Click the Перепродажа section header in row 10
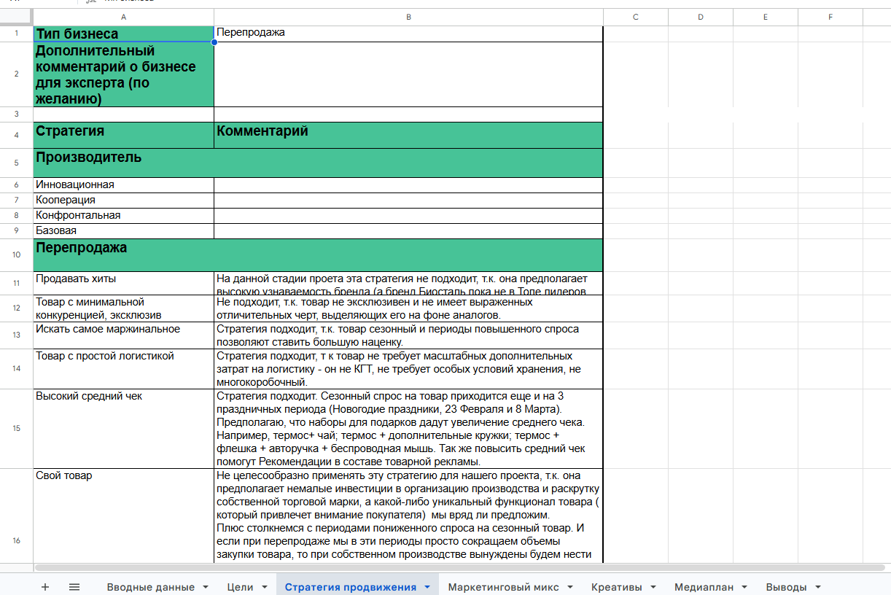Image resolution: width=891 pixels, height=595 pixels. pos(318,255)
